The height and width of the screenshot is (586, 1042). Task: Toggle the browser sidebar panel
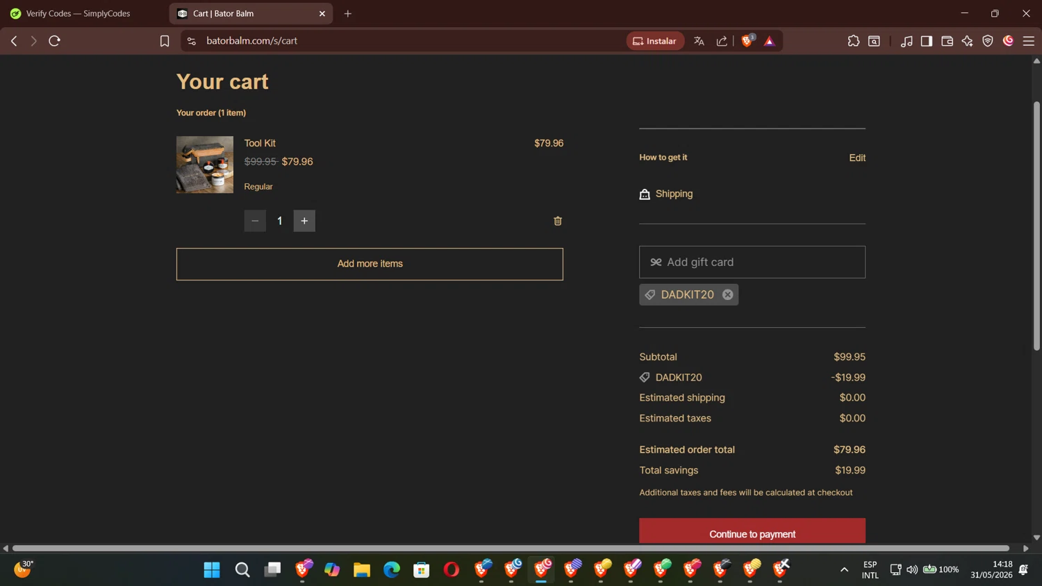coord(927,41)
